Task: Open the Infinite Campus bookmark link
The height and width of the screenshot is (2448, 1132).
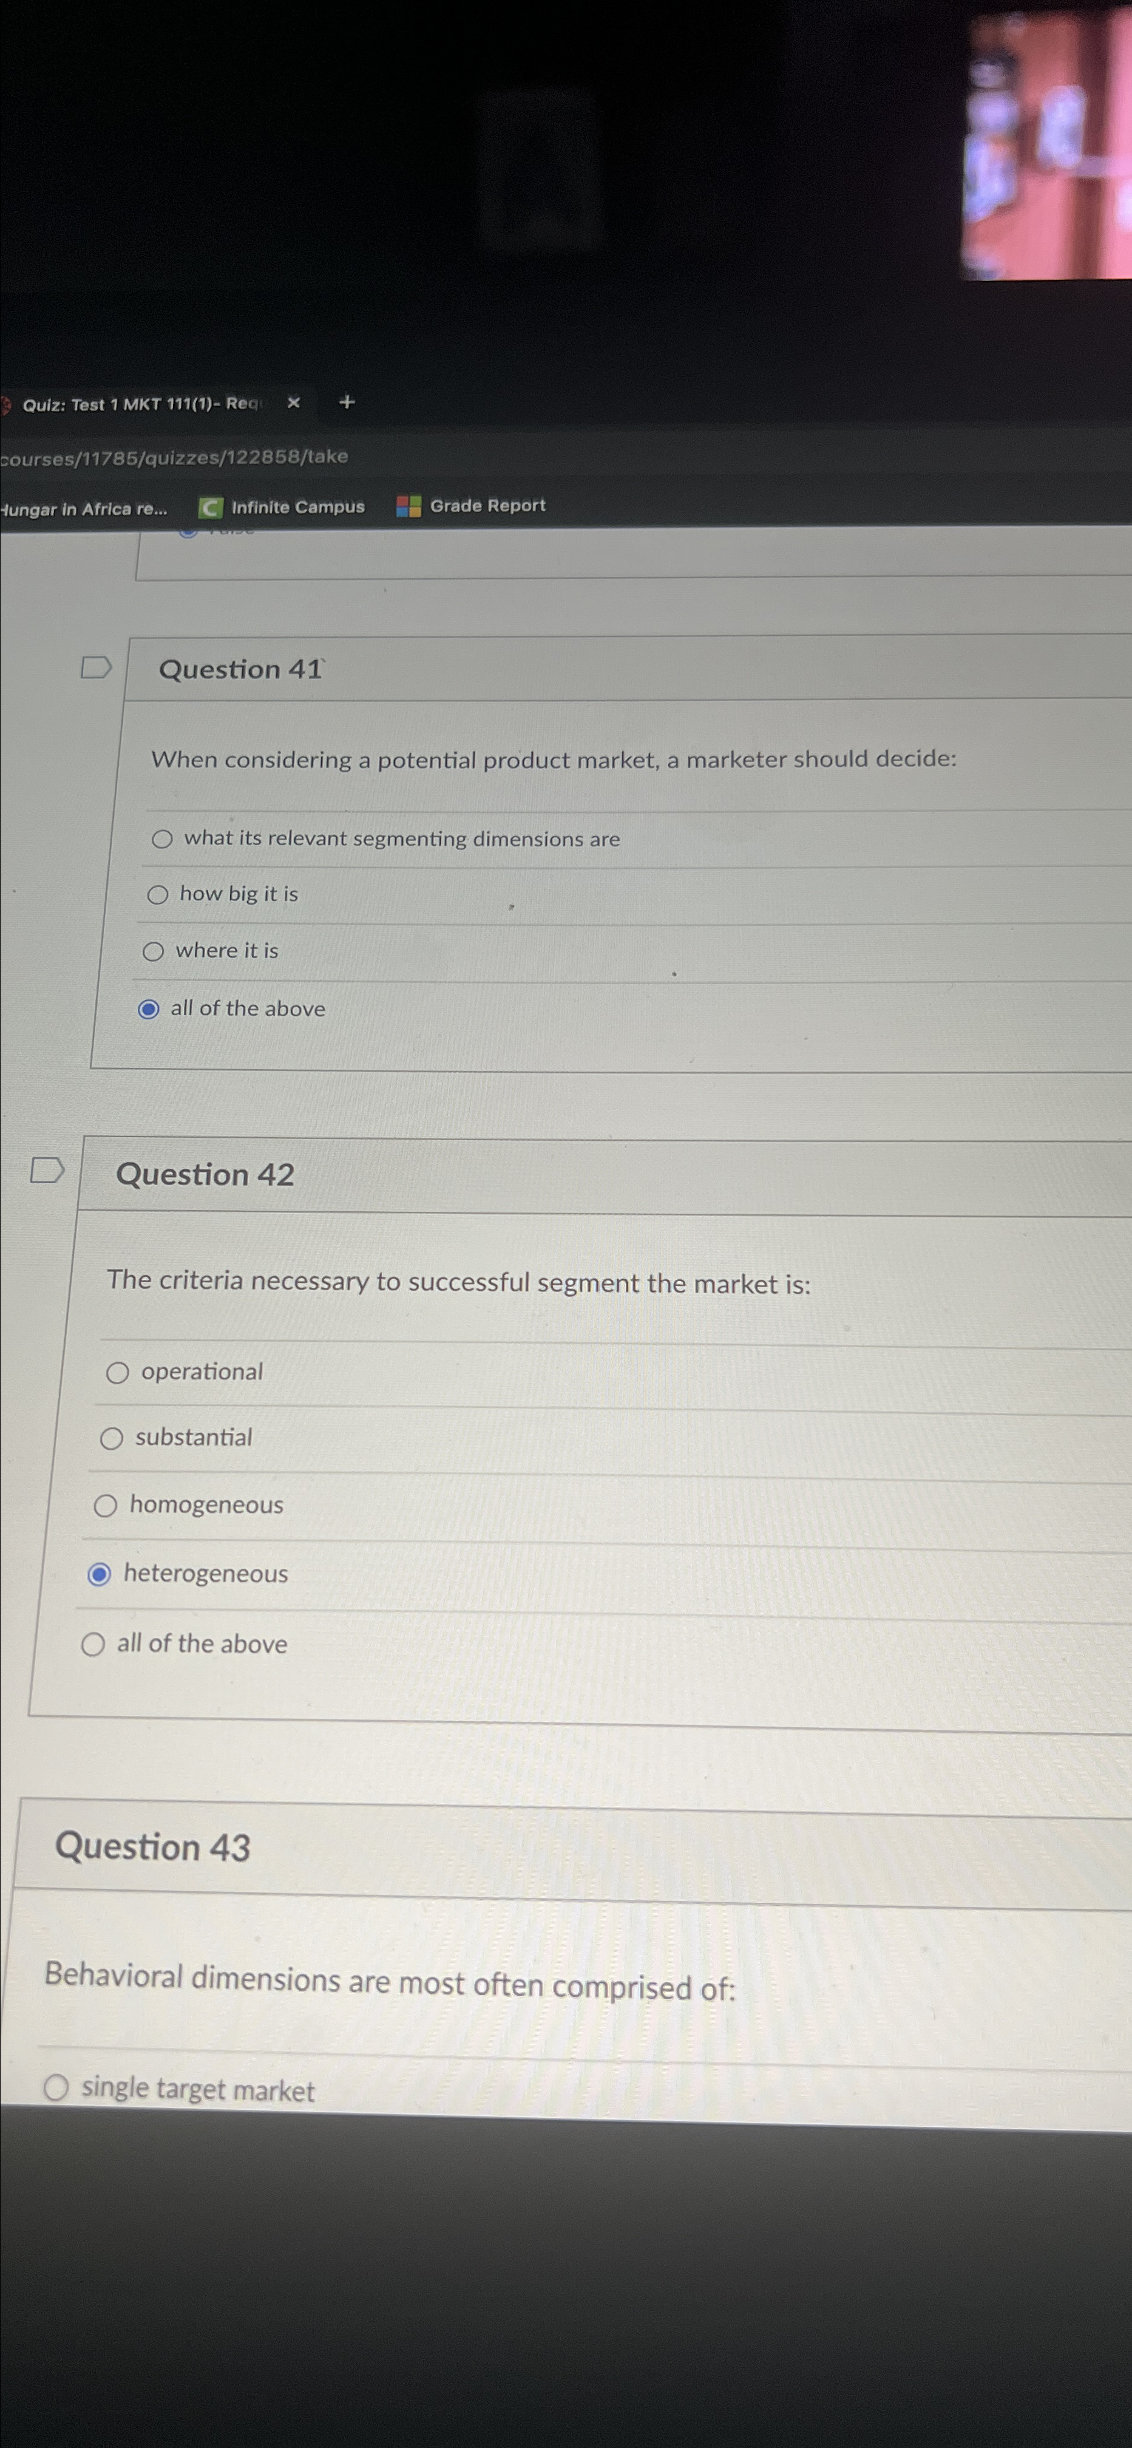Action: click(294, 506)
